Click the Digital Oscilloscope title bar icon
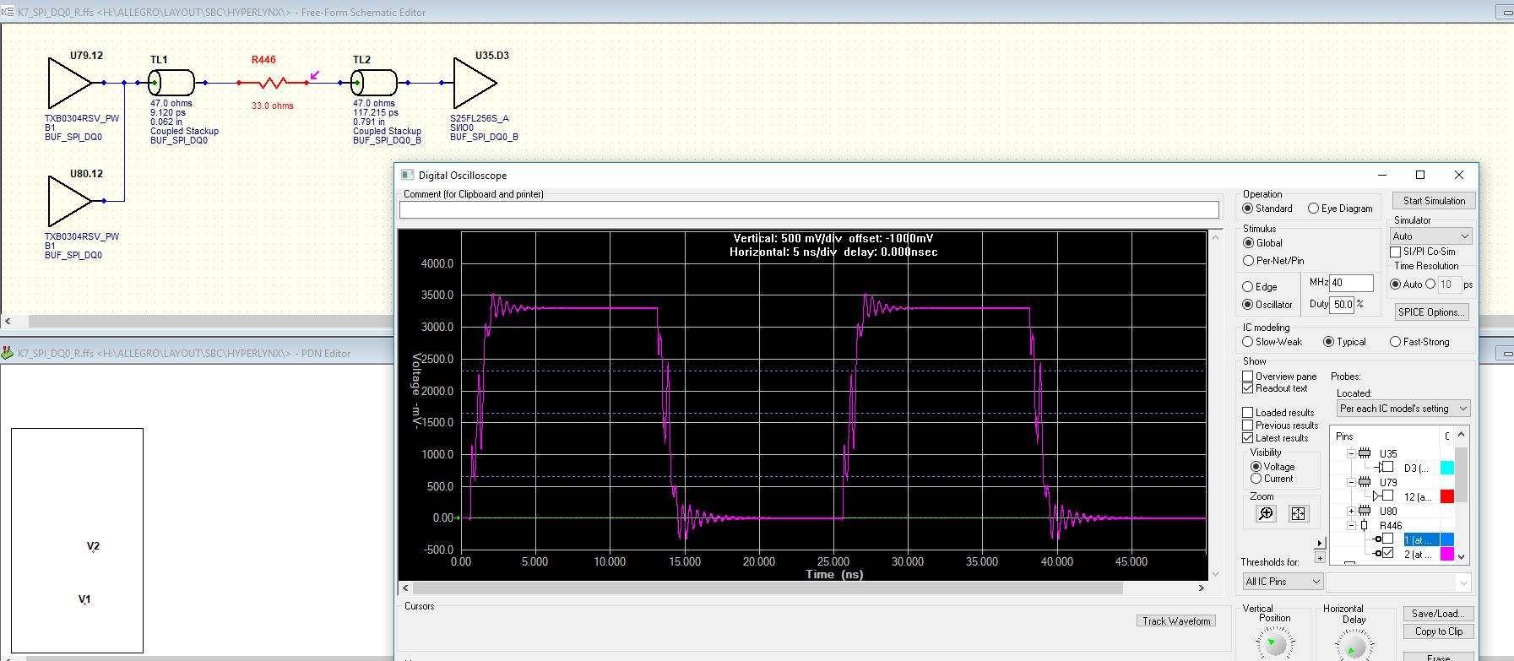Image resolution: width=1514 pixels, height=661 pixels. pos(408,175)
